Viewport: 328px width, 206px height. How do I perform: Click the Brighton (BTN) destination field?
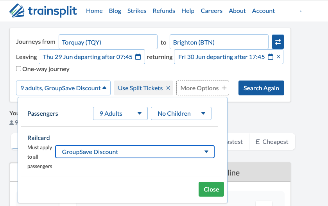(x=219, y=42)
